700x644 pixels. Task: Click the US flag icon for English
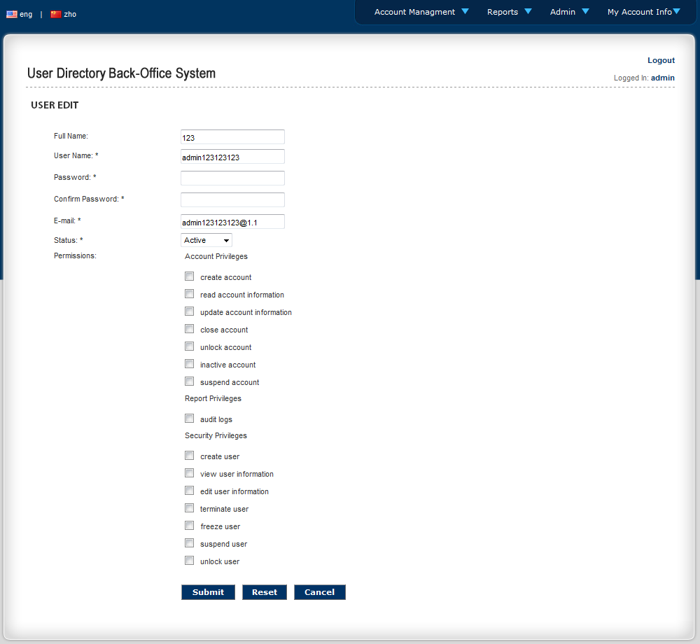point(12,14)
